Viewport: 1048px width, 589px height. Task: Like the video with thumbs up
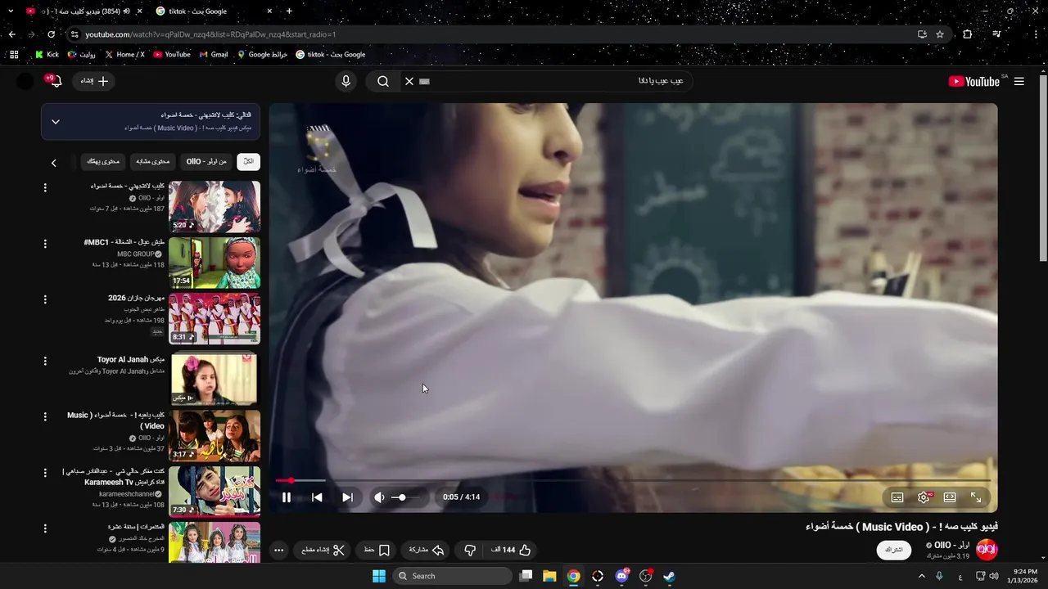513,550
